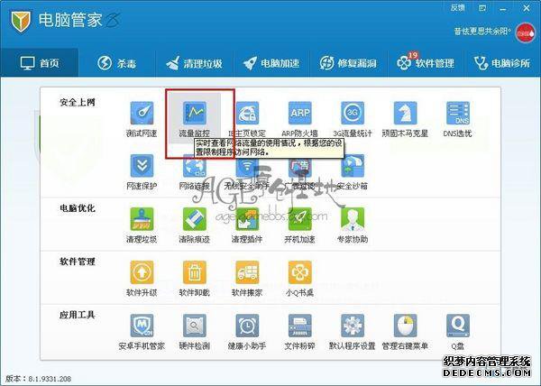Open the 测试网速 speed test tool

[x=142, y=119]
